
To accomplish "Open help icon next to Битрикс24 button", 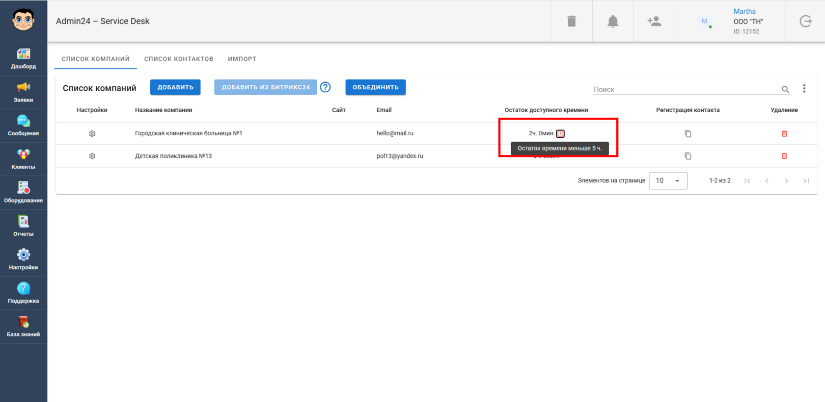I will (325, 87).
